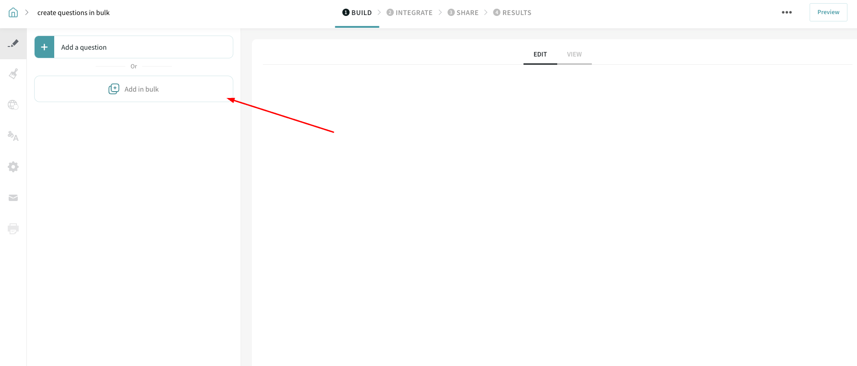857x366 pixels.
Task: Click the Add a question label
Action: coord(84,47)
